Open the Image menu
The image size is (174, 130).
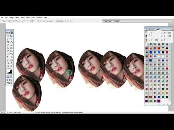pos(11,17)
